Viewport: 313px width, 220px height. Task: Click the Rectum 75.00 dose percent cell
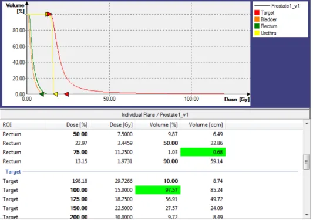pos(80,152)
